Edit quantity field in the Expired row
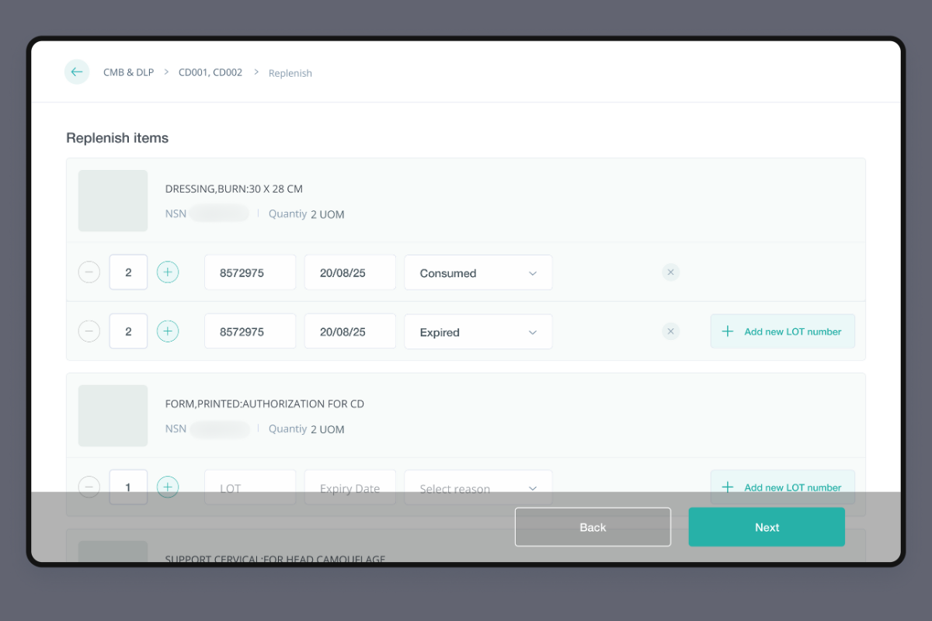 tap(128, 331)
